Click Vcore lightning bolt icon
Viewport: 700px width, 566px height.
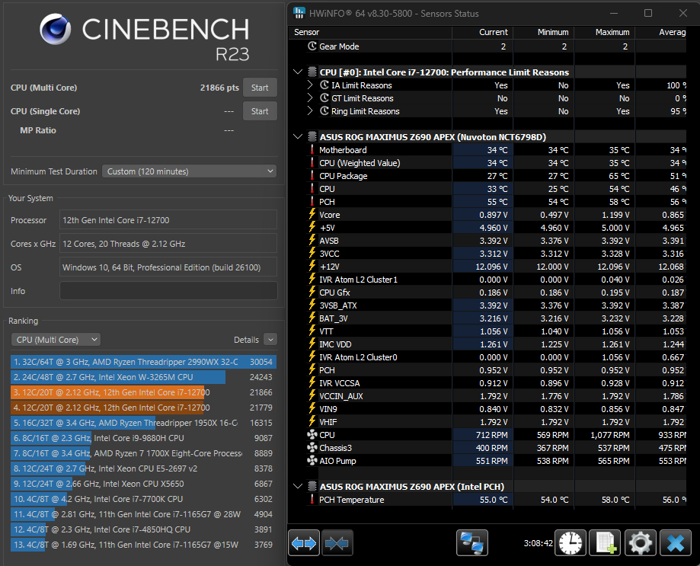312,214
